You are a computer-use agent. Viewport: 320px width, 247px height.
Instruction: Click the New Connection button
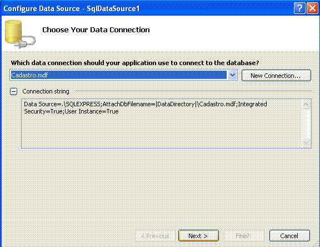276,76
